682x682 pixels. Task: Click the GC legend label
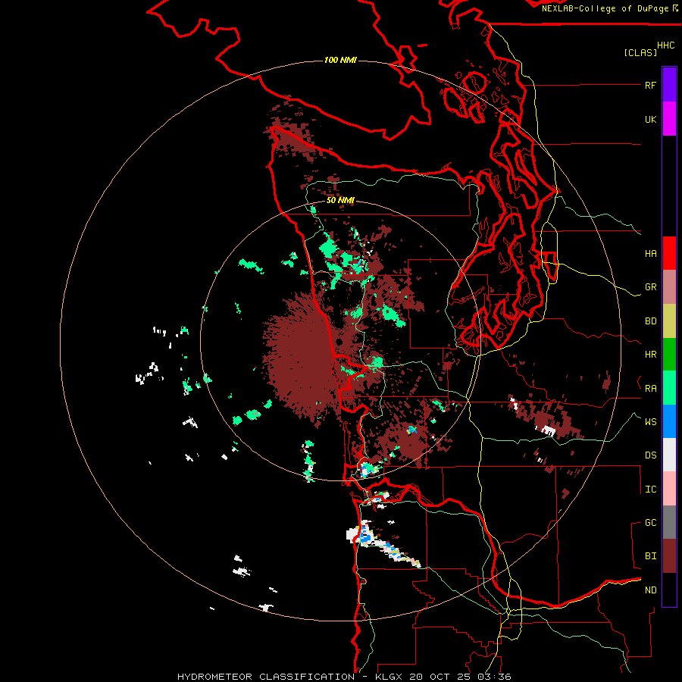650,522
